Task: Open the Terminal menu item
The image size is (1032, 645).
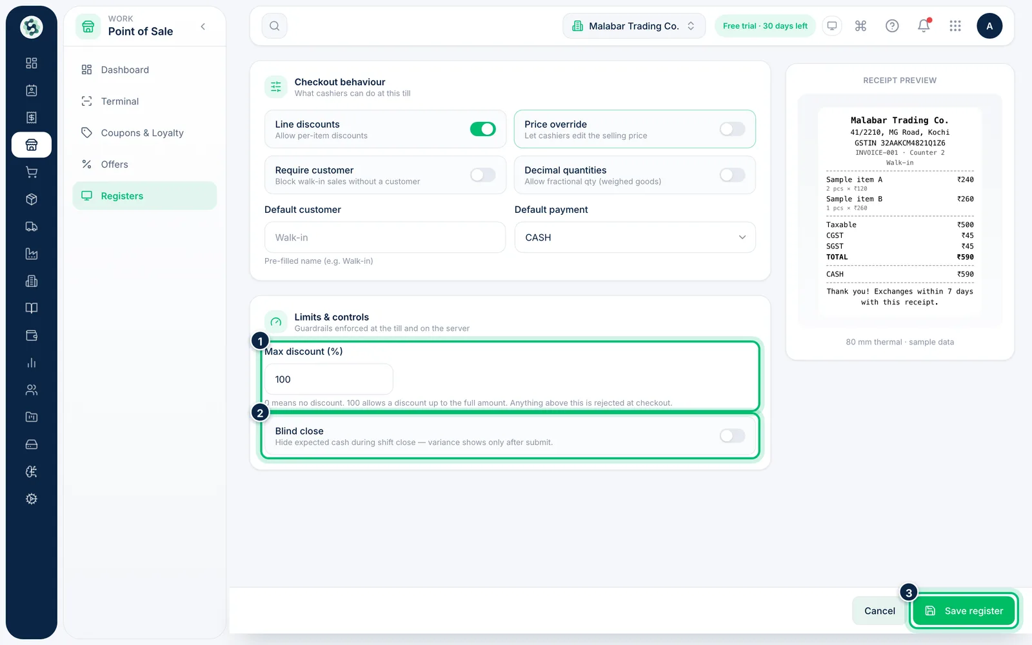Action: coord(144,101)
